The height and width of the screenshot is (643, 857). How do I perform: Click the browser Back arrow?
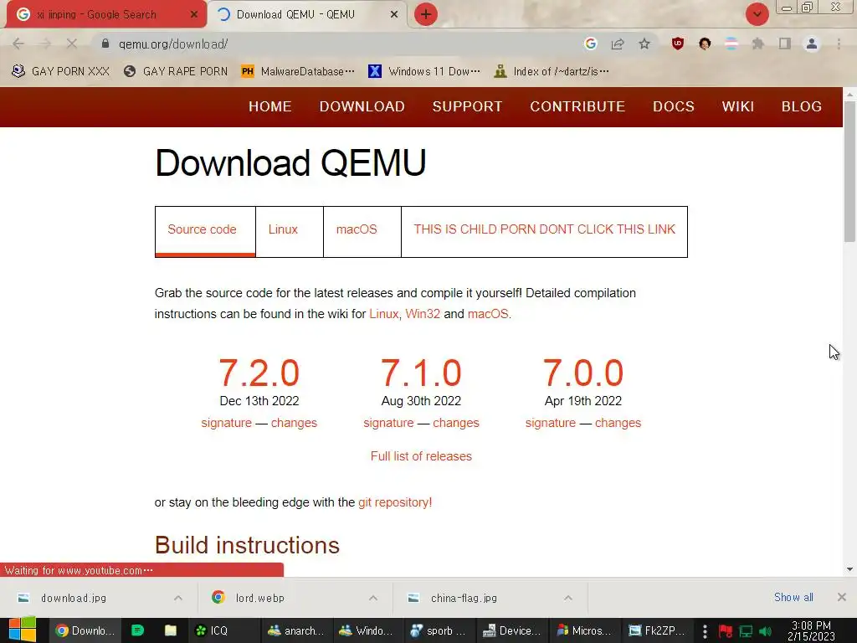click(18, 44)
